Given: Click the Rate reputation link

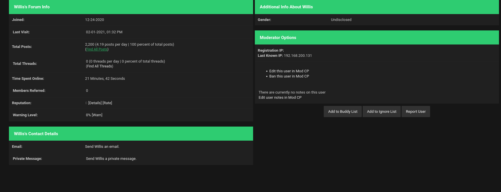Looking at the screenshot, I should 107,103.
